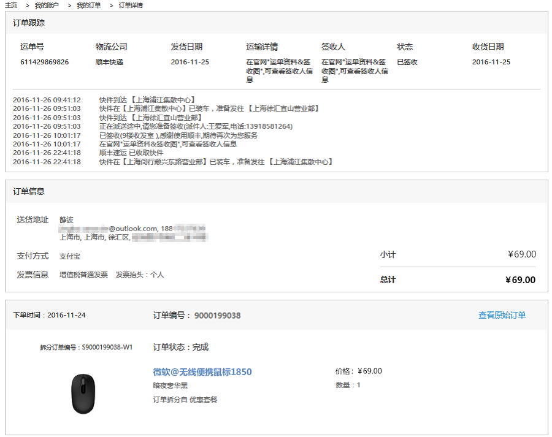Click tracking number 611429869826
The width and height of the screenshot is (552, 437).
44,62
